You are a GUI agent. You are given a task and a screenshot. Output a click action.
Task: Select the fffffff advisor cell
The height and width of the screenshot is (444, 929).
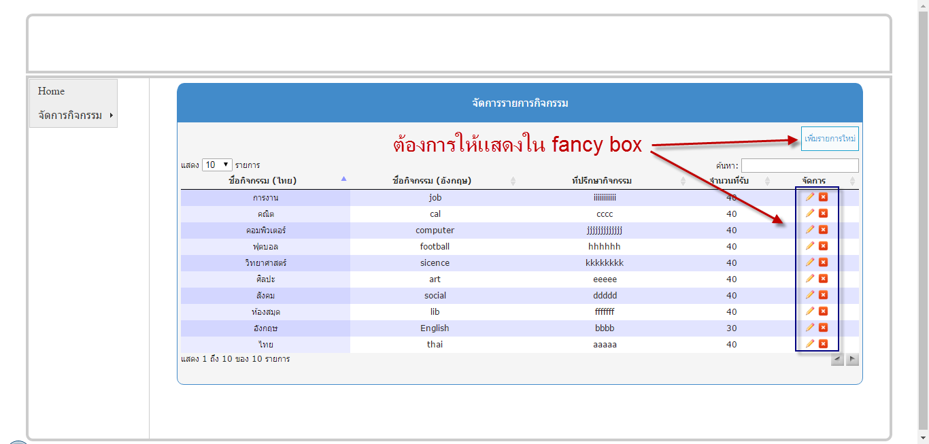(604, 312)
